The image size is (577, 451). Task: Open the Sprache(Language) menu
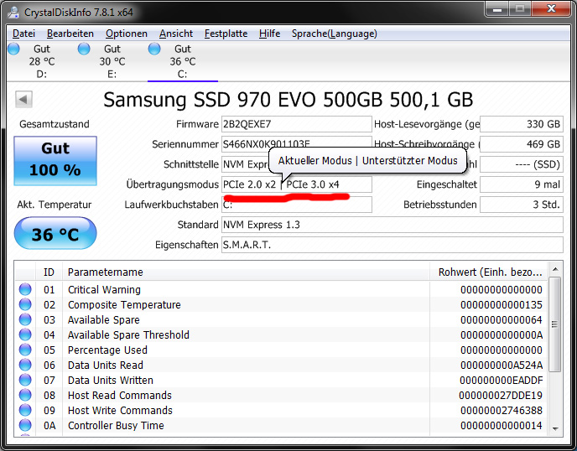click(334, 34)
